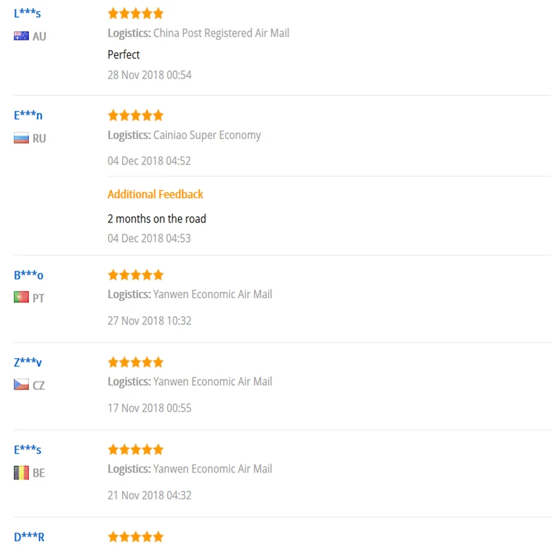Click the star rating of the Z***v review

[x=136, y=362]
